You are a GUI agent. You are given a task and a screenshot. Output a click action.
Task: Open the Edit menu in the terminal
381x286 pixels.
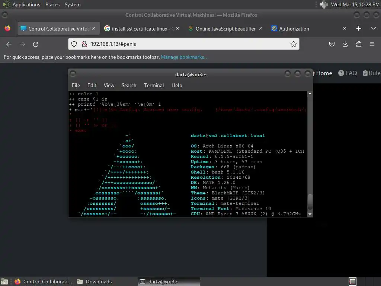pyautogui.click(x=92, y=85)
